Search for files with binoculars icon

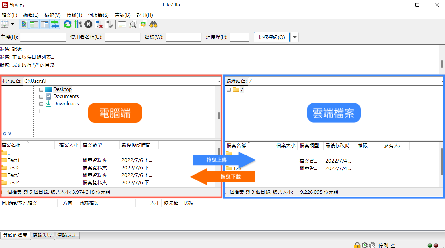[x=153, y=24]
